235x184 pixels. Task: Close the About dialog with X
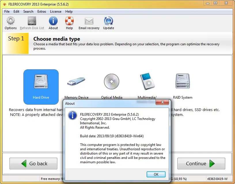(x=162, y=102)
